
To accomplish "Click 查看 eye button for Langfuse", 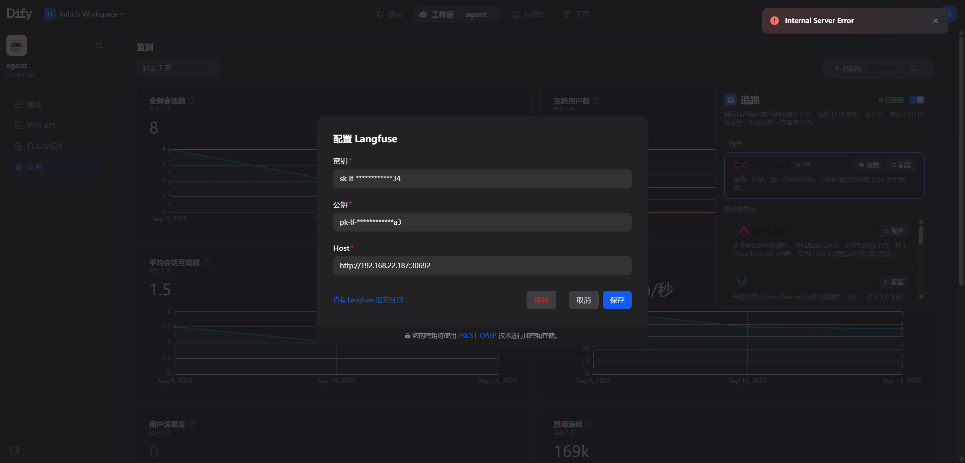I will (x=868, y=165).
